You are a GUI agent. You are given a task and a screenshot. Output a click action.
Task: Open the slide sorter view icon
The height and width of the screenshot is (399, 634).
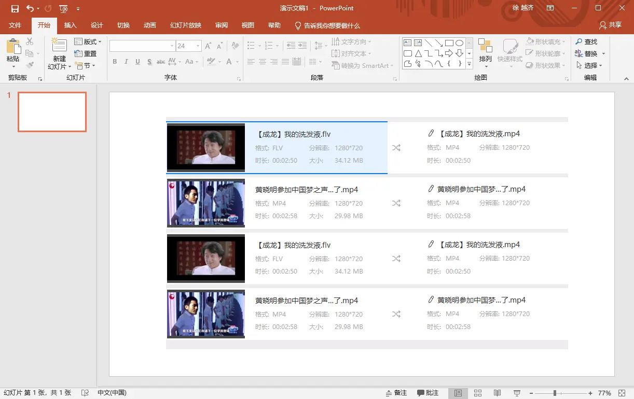click(478, 393)
